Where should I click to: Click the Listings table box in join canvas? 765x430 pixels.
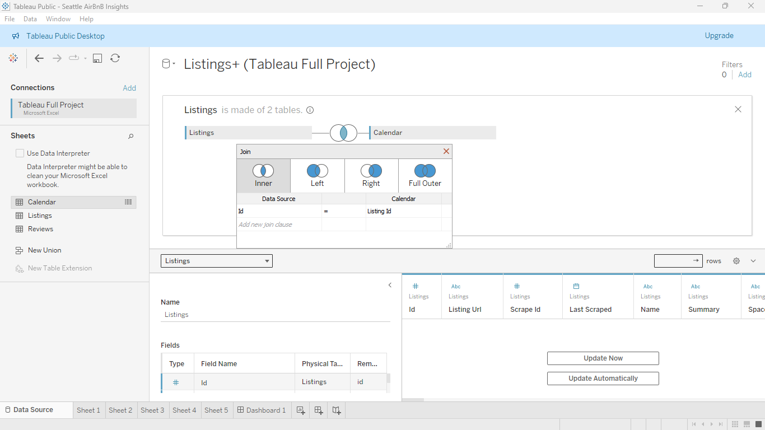[x=248, y=133]
